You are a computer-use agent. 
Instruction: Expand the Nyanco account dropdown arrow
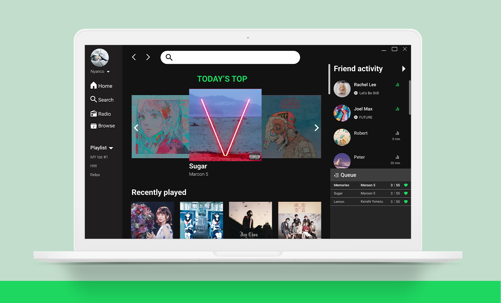(108, 72)
